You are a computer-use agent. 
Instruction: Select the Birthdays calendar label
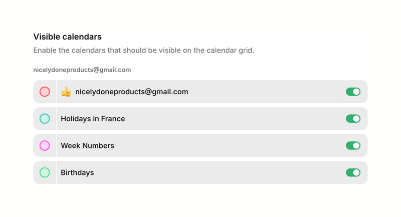point(77,172)
